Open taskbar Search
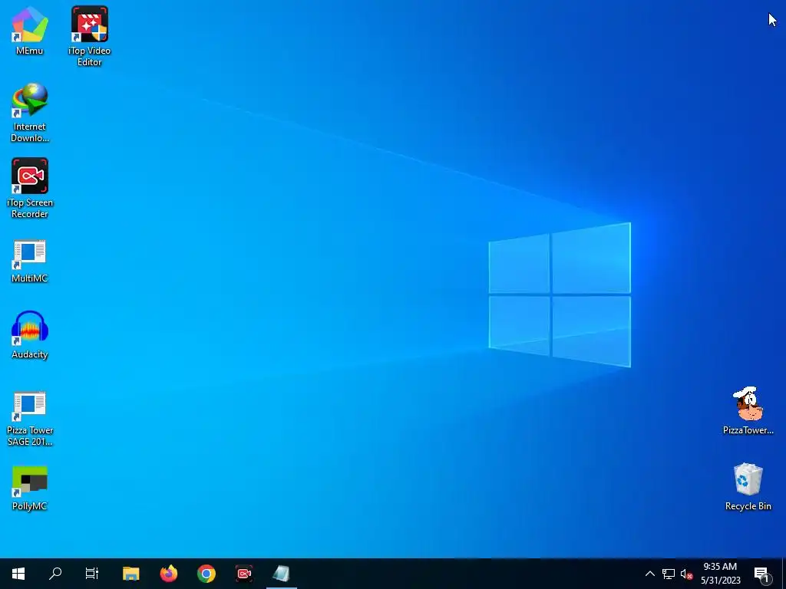 (x=55, y=574)
